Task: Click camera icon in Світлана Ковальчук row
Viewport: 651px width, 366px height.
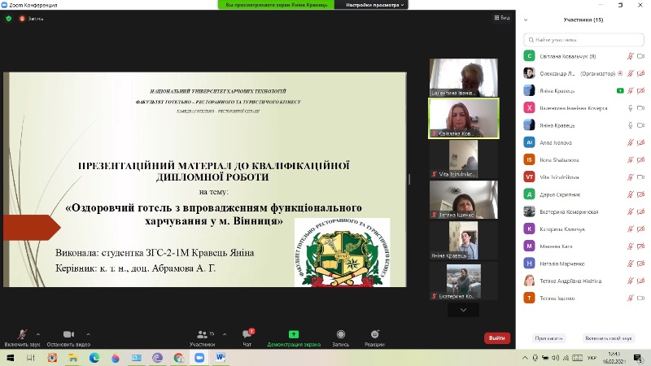Action: [640, 56]
